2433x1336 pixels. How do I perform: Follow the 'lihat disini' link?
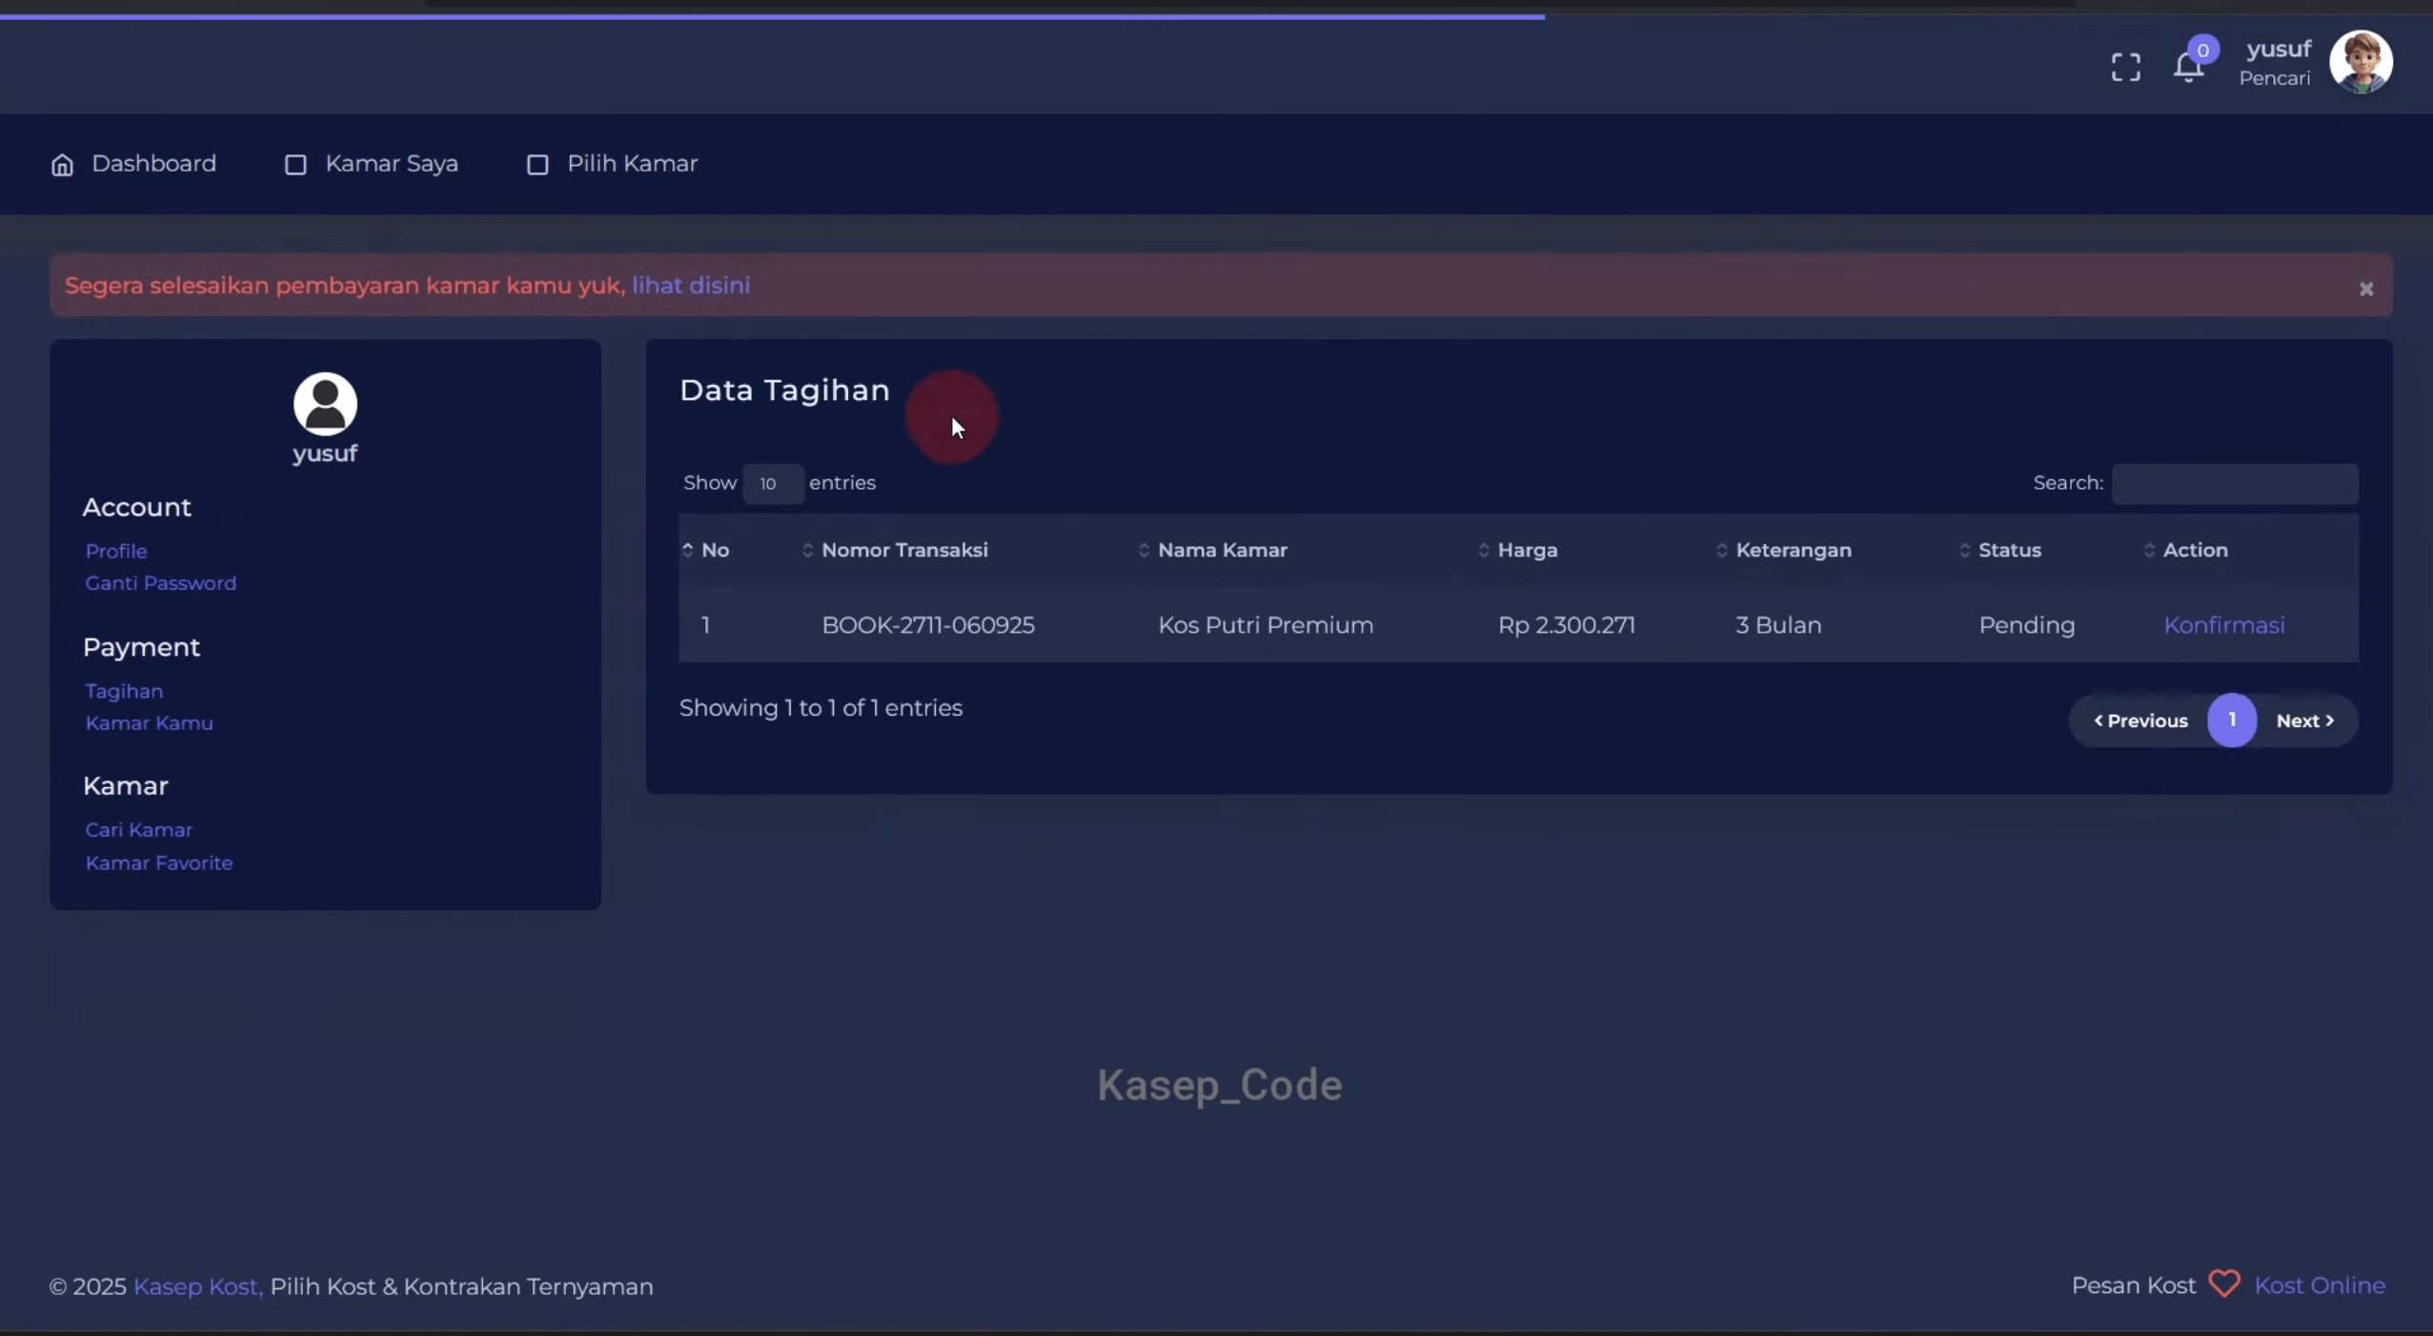(691, 285)
